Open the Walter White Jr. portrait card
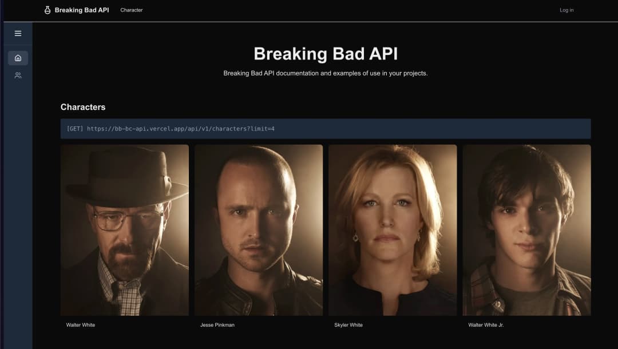 (x=526, y=230)
